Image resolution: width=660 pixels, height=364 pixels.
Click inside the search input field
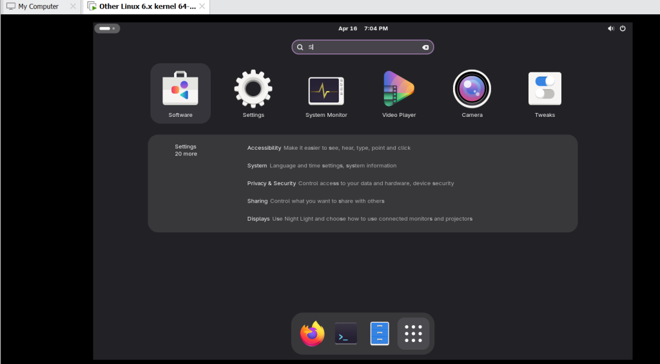(361, 47)
